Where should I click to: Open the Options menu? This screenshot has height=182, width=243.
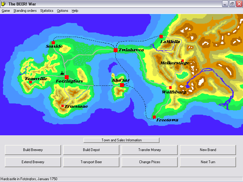click(63, 11)
